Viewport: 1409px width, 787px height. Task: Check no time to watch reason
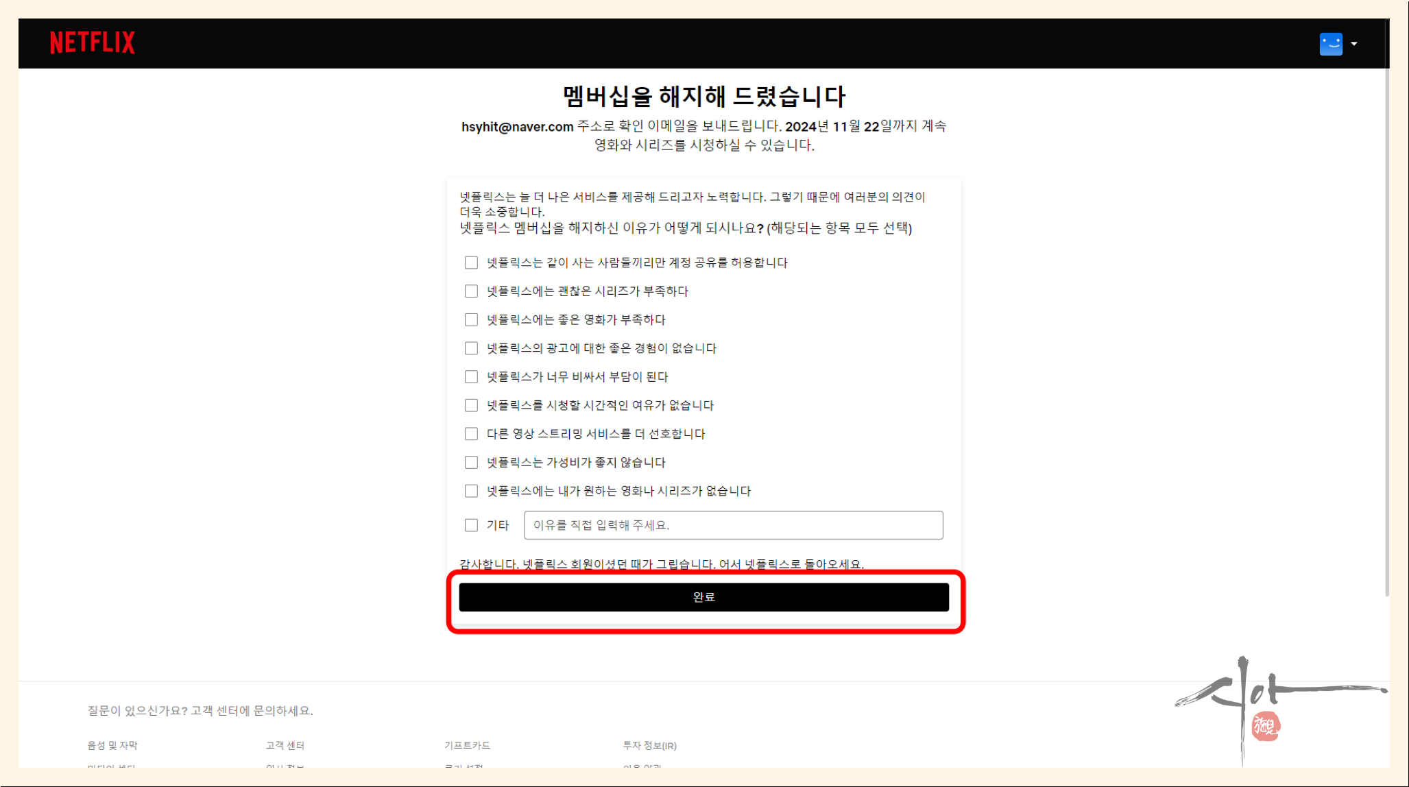[471, 406]
